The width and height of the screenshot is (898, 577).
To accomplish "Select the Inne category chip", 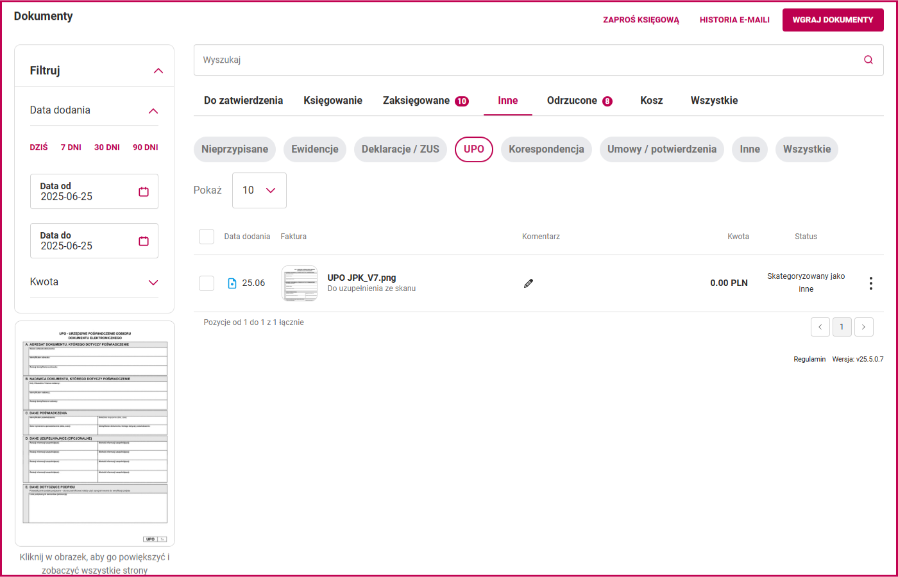I will coord(750,149).
